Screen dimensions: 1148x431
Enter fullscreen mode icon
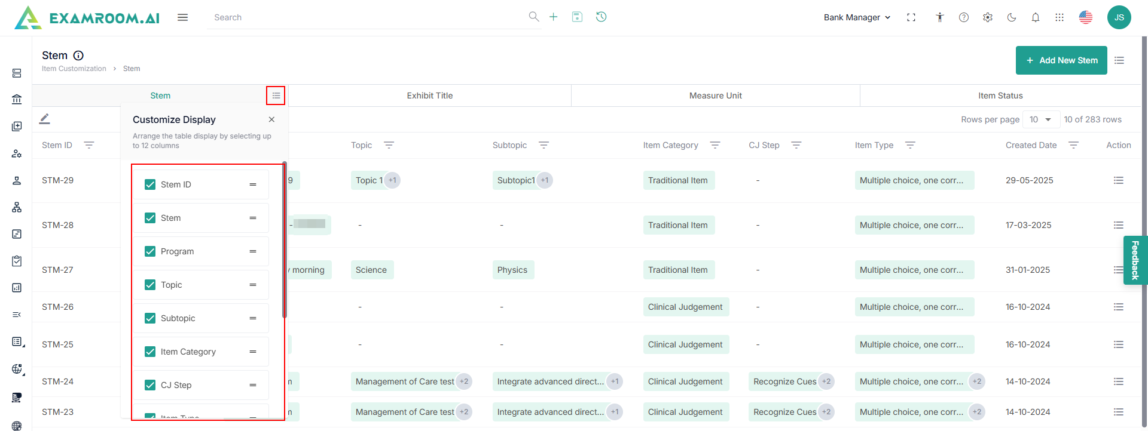point(911,17)
